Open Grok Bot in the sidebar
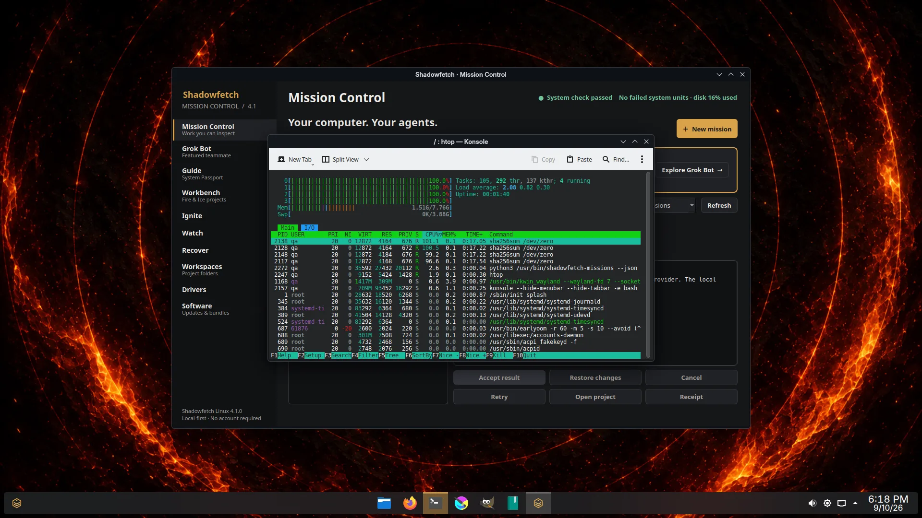922x518 pixels. click(225, 152)
